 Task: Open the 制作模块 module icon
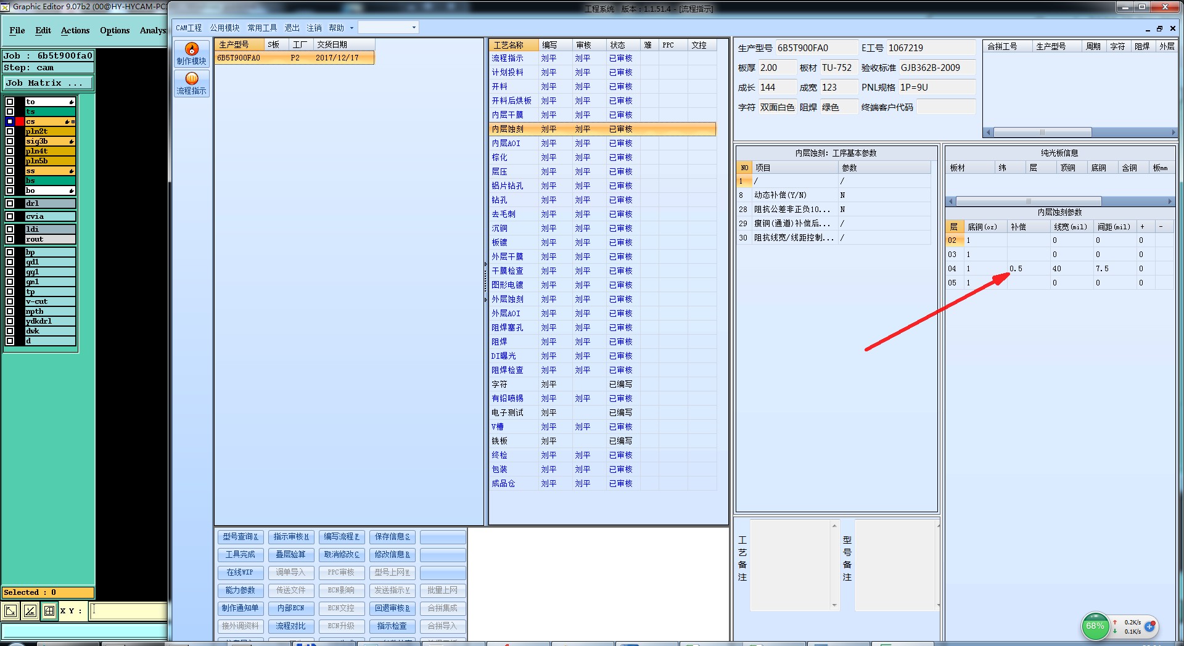click(x=192, y=54)
